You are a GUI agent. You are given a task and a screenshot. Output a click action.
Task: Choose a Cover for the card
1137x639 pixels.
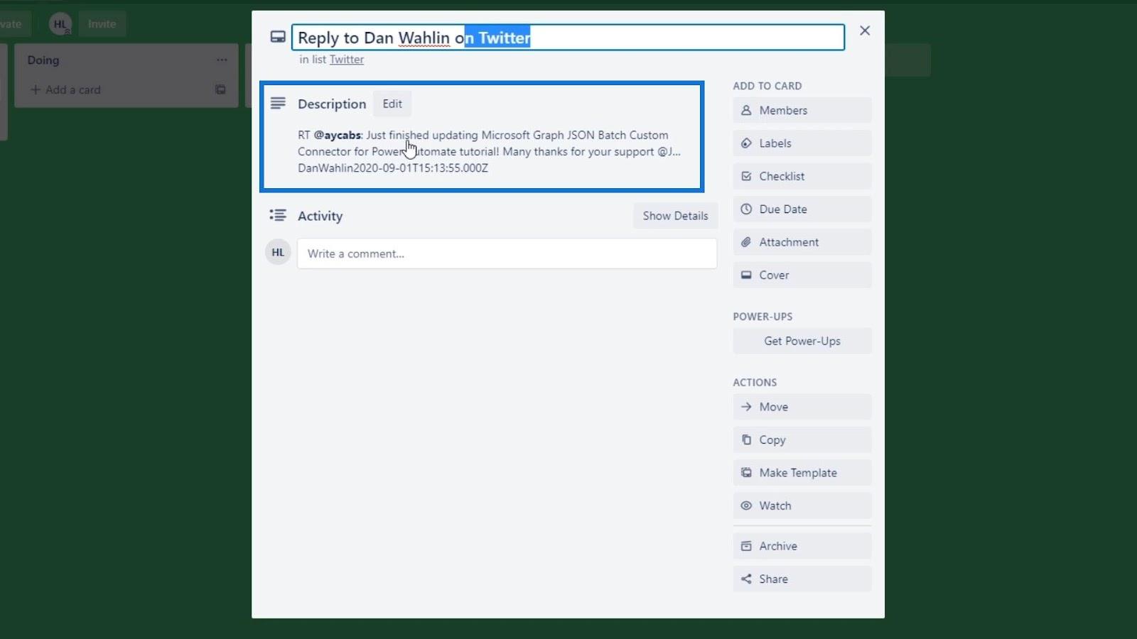(x=802, y=275)
